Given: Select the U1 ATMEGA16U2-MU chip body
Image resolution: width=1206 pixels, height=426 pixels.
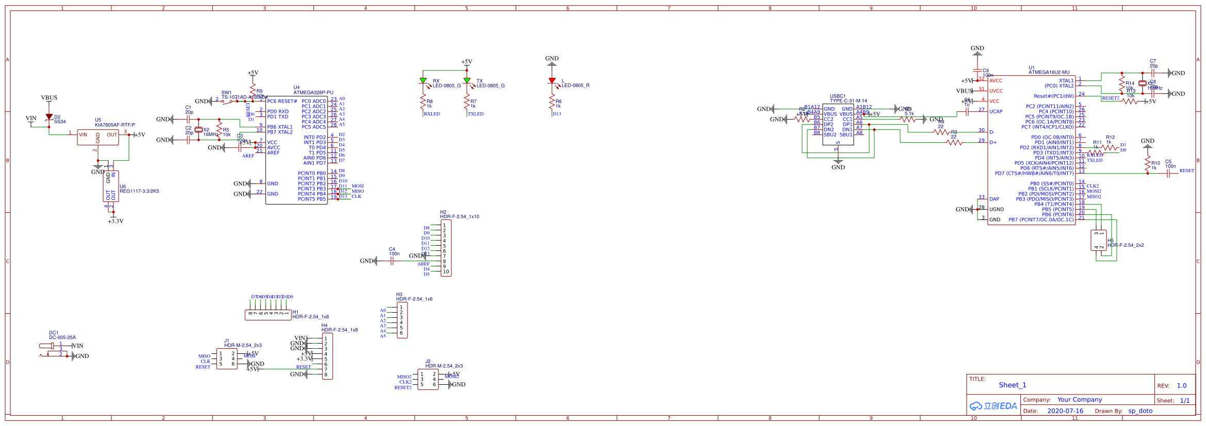Looking at the screenshot, I should [1032, 150].
